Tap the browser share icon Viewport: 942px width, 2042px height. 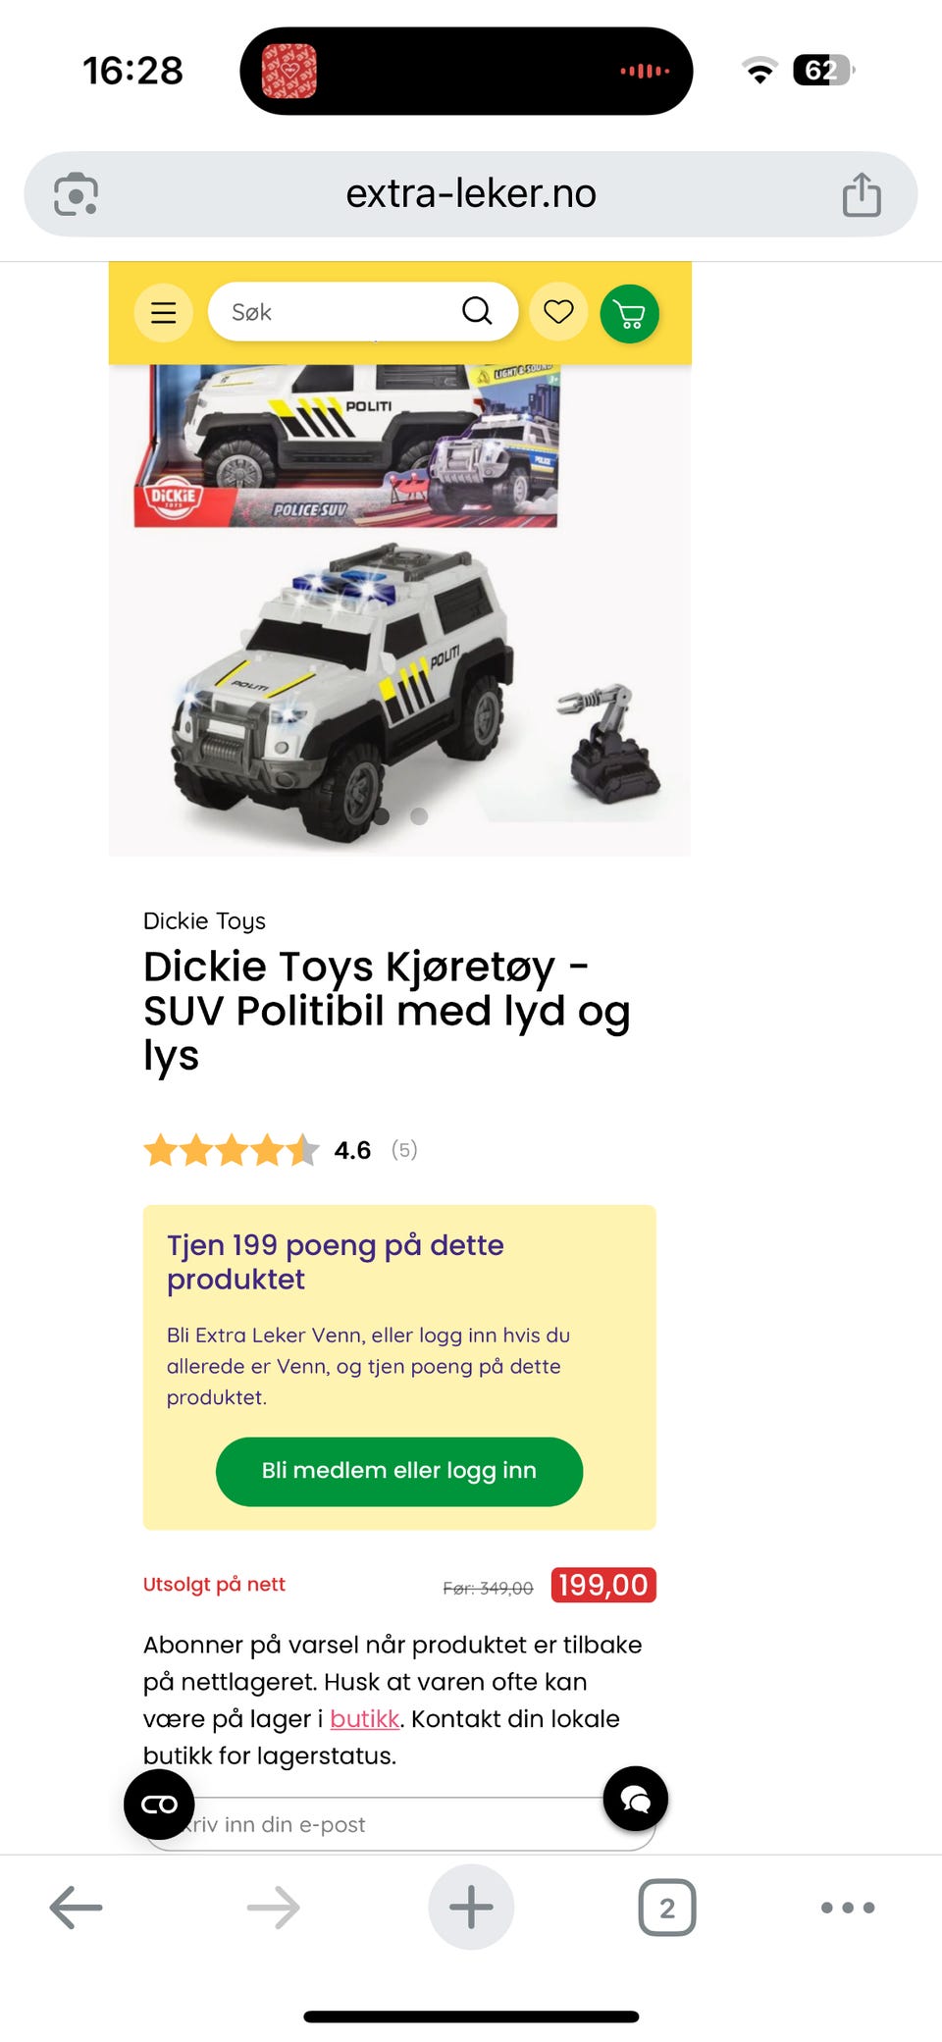point(862,194)
